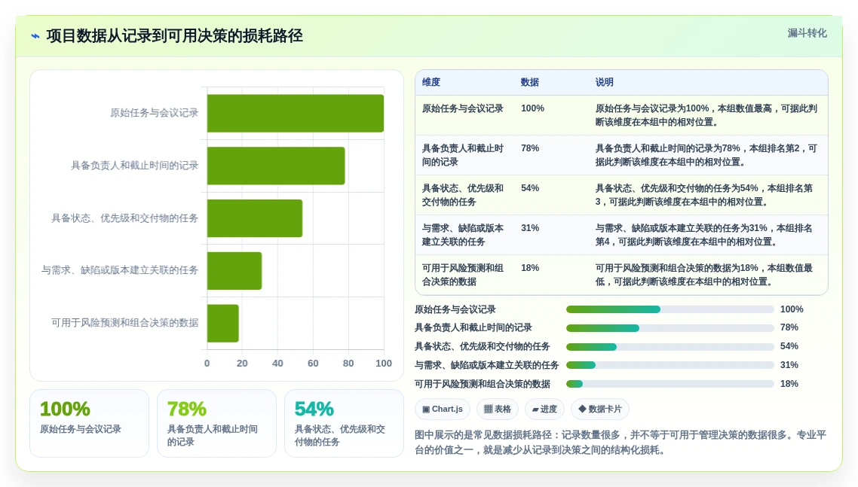Click the 与需求、缺陷或版本建立关联的任务 chart bar
This screenshot has width=858, height=487.
click(234, 270)
